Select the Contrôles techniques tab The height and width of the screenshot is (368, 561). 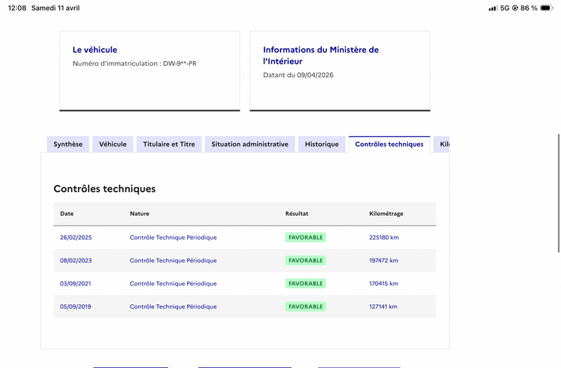389,144
